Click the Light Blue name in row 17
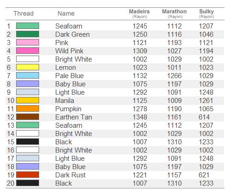230x193 pixels. click(x=70, y=159)
